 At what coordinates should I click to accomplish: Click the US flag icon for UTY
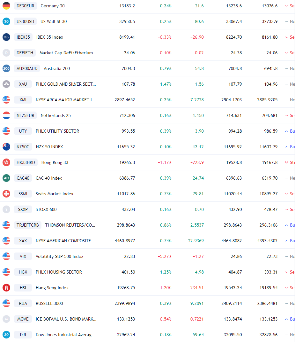[6, 131]
